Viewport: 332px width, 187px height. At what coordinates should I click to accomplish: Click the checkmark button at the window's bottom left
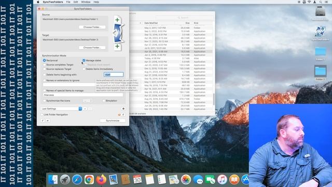click(43, 121)
